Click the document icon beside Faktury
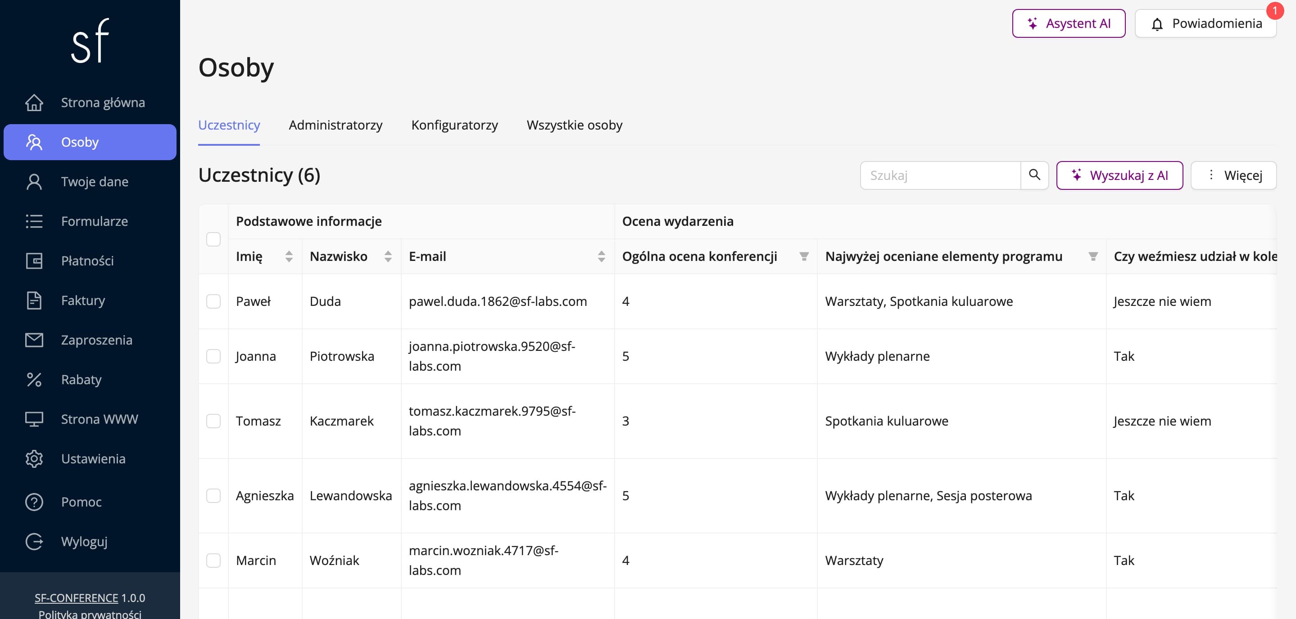Screen dimensions: 1296x619 (x=34, y=301)
